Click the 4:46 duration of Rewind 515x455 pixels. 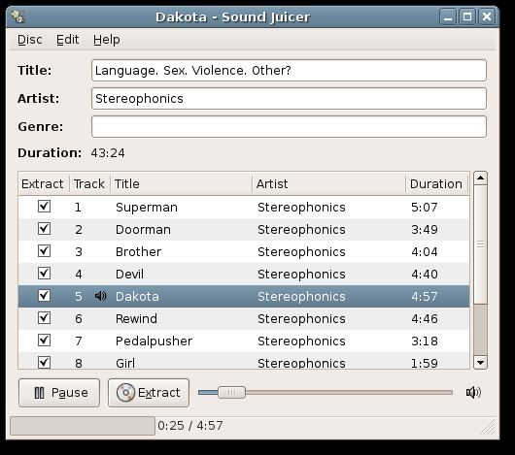424,318
